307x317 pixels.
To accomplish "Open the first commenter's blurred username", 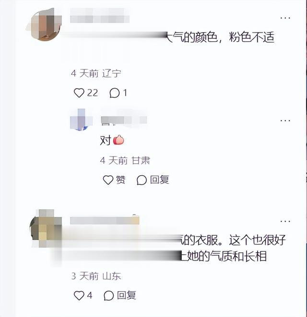I will (x=100, y=16).
